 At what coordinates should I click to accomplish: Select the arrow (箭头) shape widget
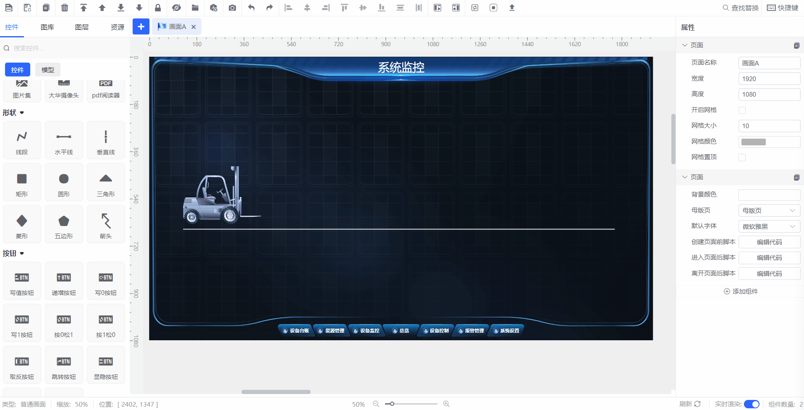point(106,225)
